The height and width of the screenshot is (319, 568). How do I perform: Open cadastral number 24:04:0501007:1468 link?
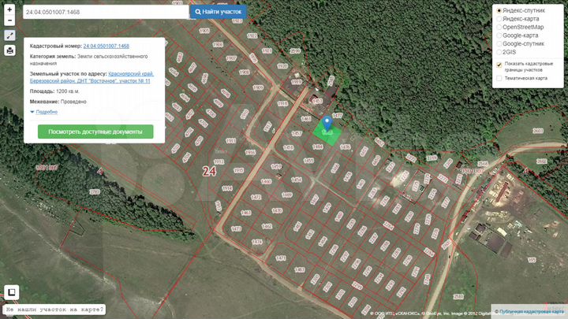(x=106, y=46)
